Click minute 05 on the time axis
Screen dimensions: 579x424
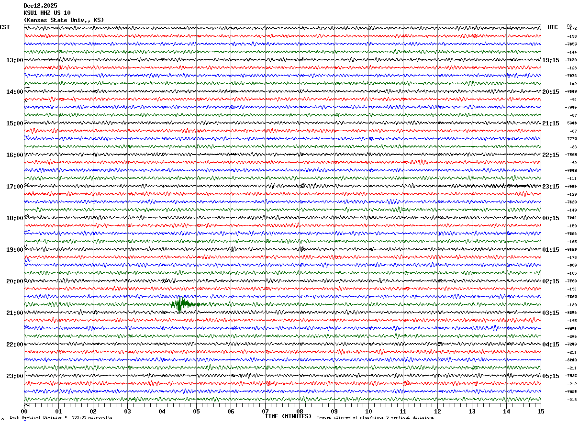(197, 411)
